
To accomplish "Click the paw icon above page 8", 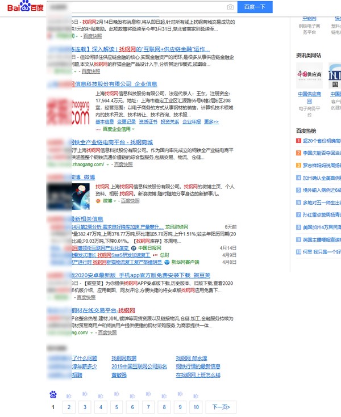I will click(164, 396).
